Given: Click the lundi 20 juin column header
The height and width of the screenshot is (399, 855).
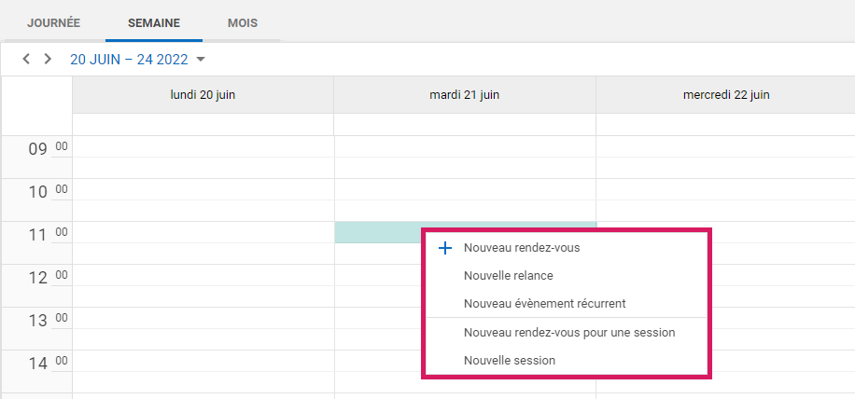Looking at the screenshot, I should point(203,95).
